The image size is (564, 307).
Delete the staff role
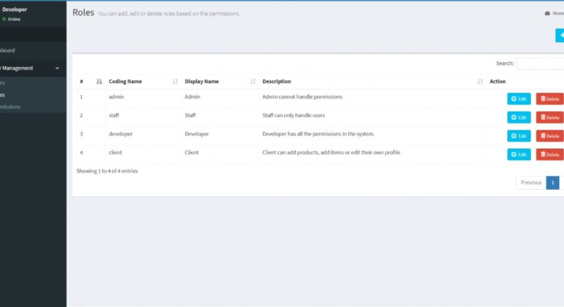549,117
